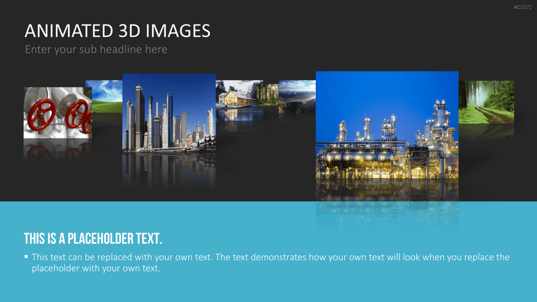Click "Enter your sub headline here" text
The height and width of the screenshot is (302, 537).
[96, 49]
